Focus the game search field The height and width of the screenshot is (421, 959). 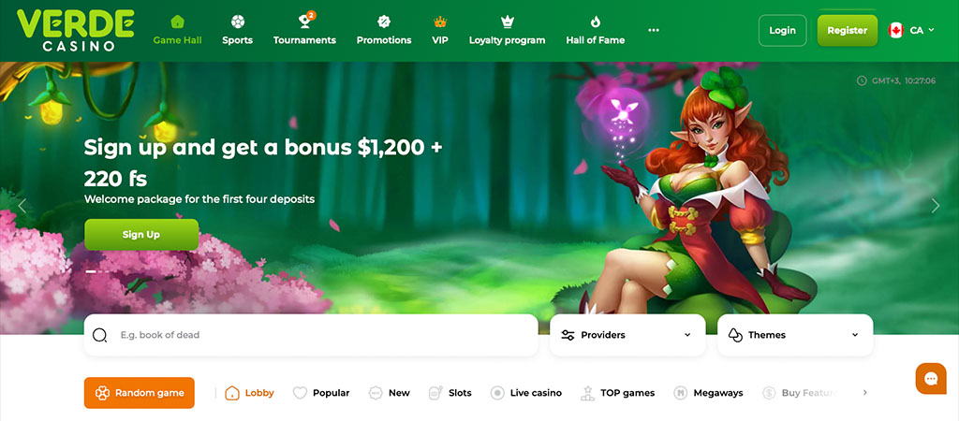(311, 335)
